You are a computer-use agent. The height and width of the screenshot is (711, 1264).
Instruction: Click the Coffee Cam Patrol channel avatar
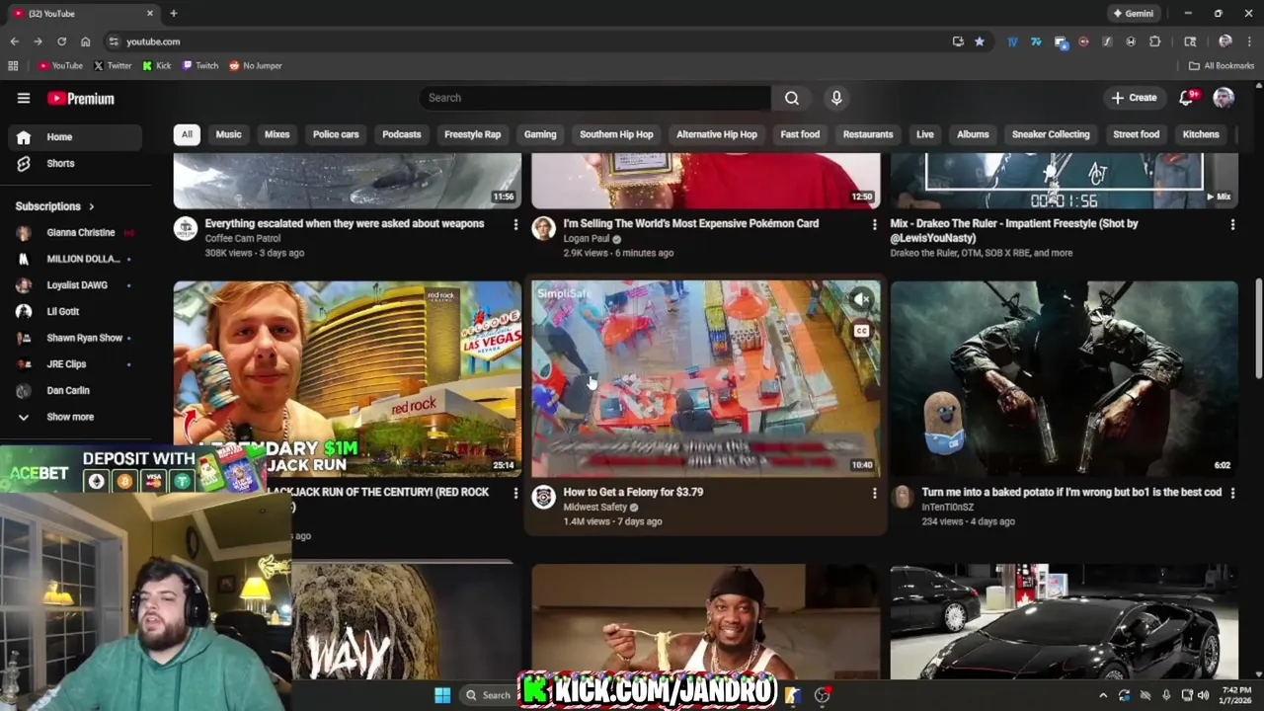[186, 229]
